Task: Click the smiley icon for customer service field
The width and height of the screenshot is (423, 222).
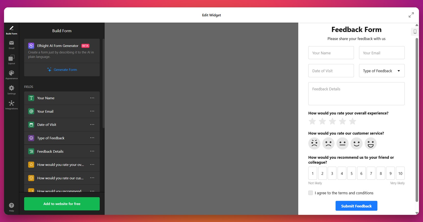Action: click(31, 178)
